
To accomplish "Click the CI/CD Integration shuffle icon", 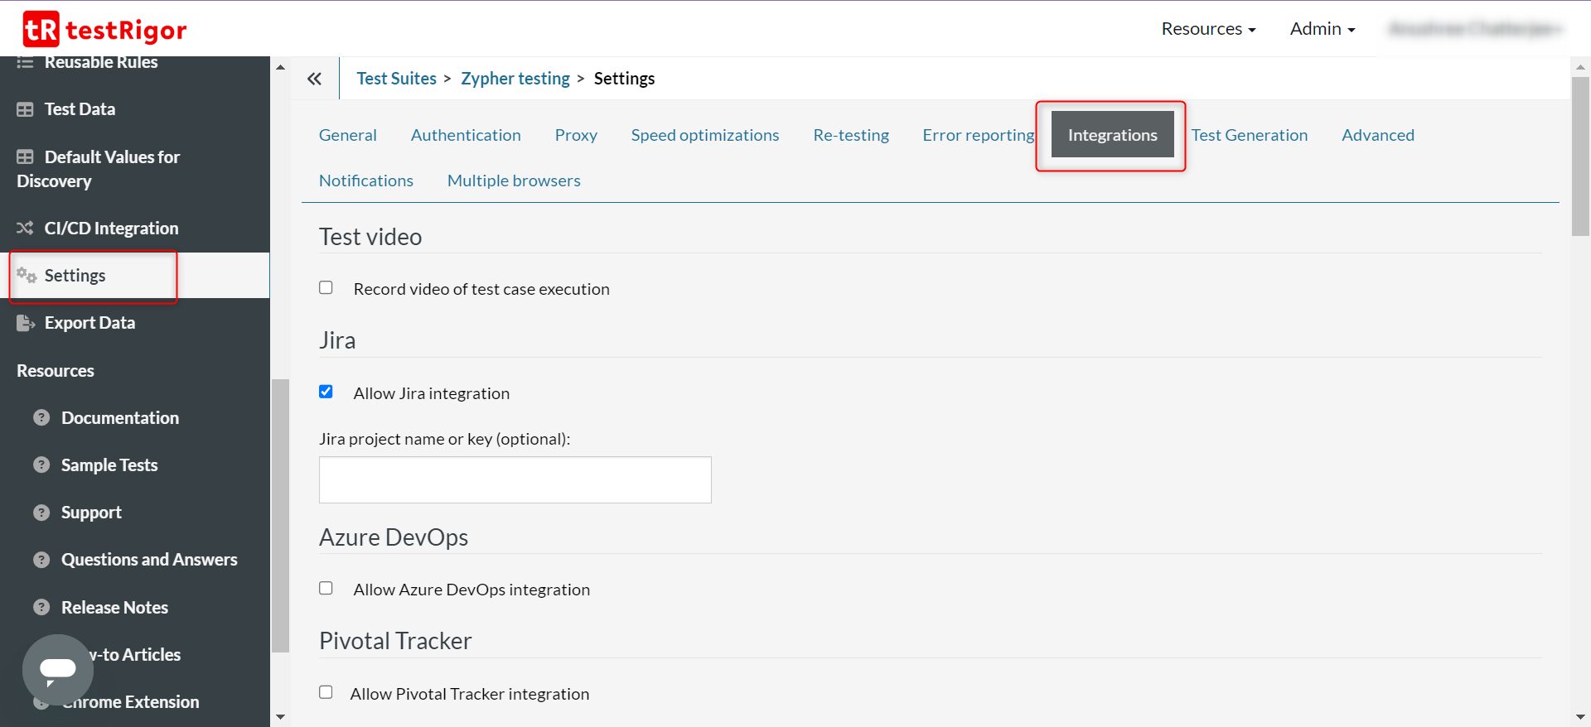I will [x=26, y=228].
